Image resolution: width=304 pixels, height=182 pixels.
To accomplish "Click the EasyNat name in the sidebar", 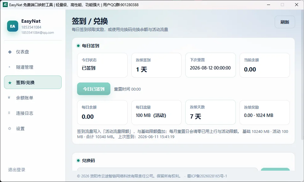I will 31,21.
